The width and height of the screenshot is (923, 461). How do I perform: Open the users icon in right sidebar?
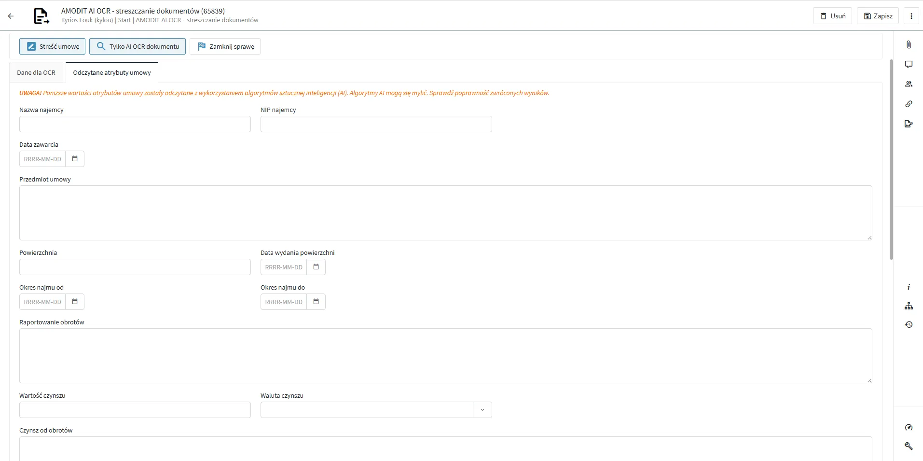[909, 84]
